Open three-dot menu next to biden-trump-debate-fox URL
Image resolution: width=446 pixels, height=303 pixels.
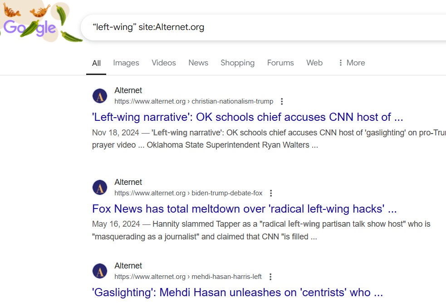click(271, 193)
